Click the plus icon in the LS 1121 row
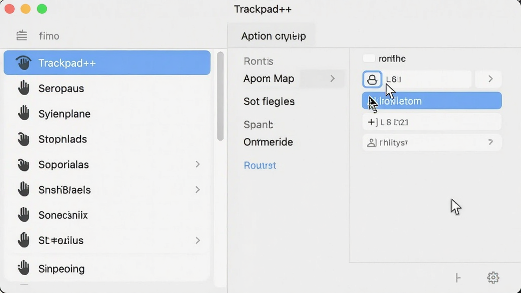Viewport: 521px width, 293px height. [x=371, y=122]
